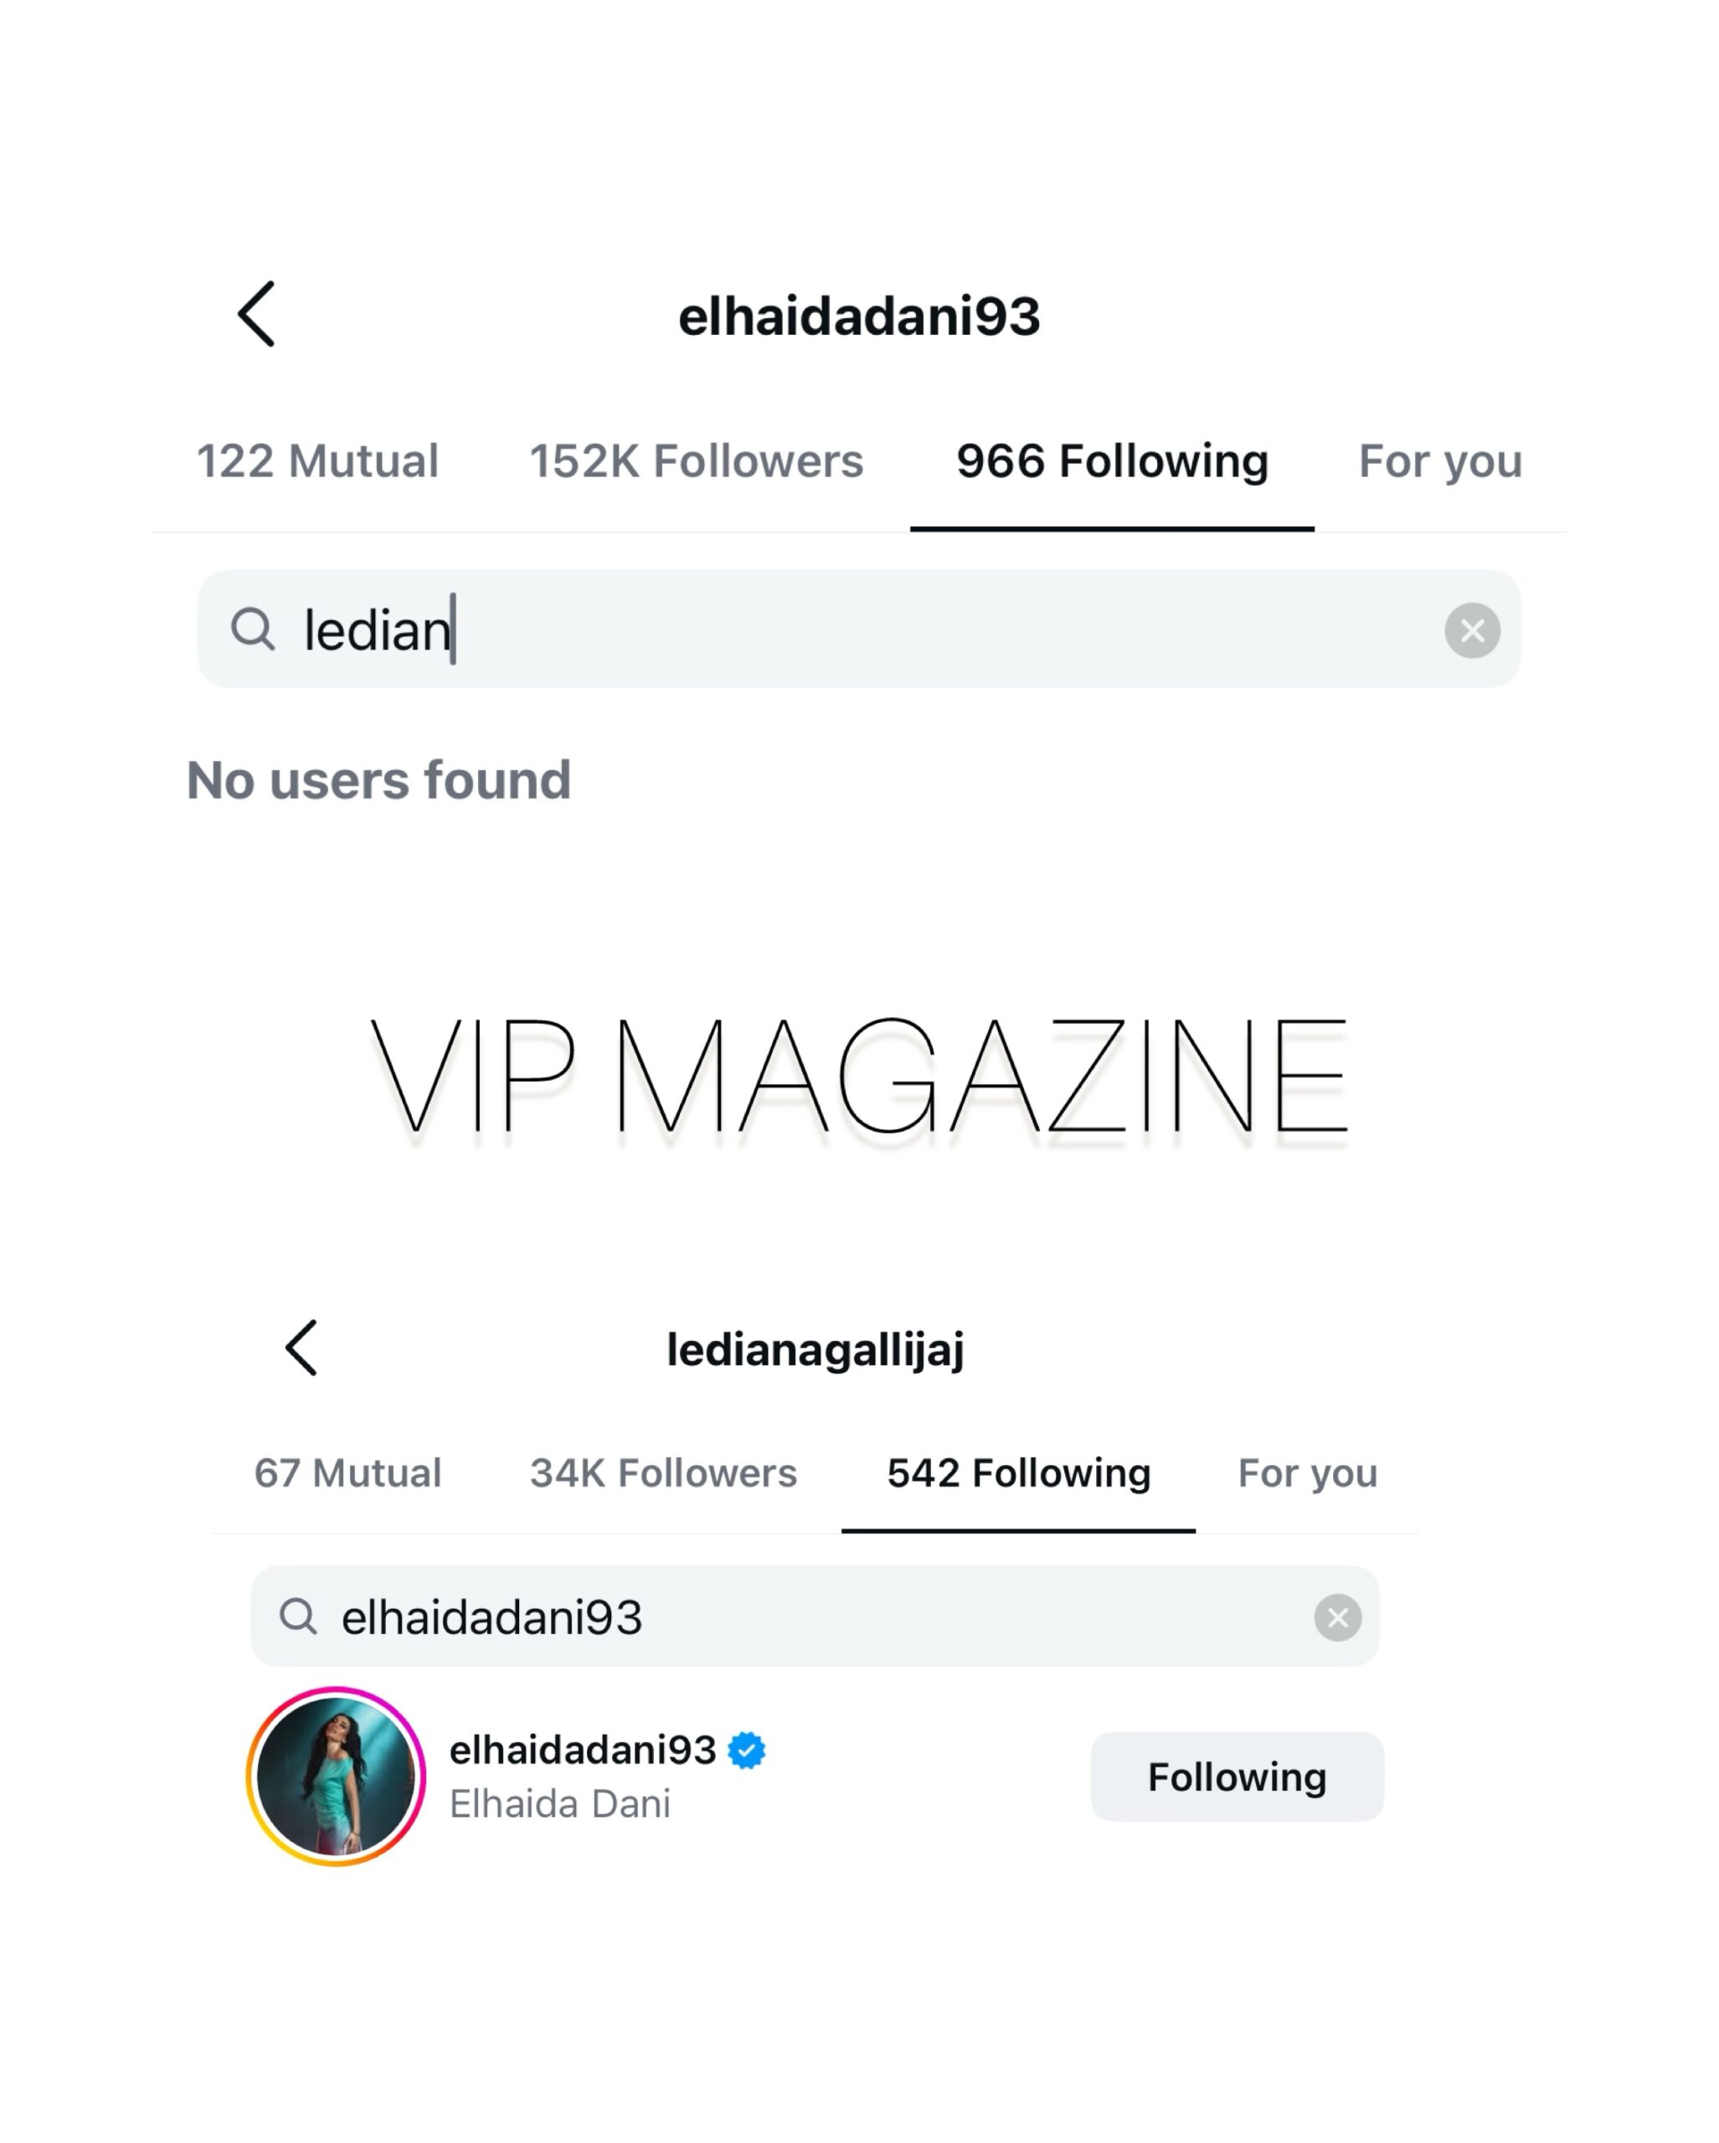This screenshot has height=2143, width=1719.
Task: Open the elhaidadani93 username in results
Action: point(583,1750)
